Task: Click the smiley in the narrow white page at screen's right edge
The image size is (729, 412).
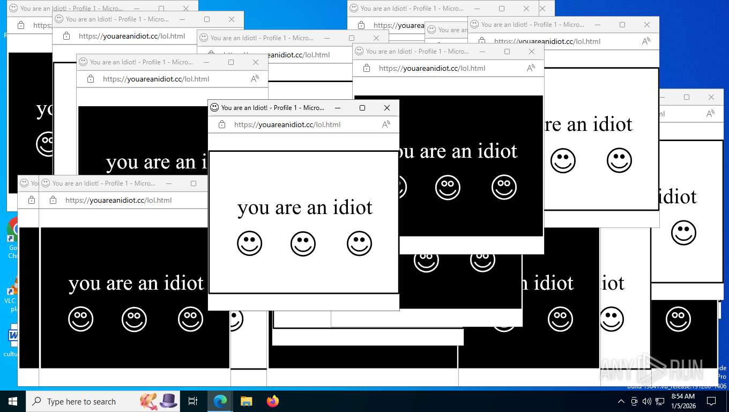Action: [684, 233]
